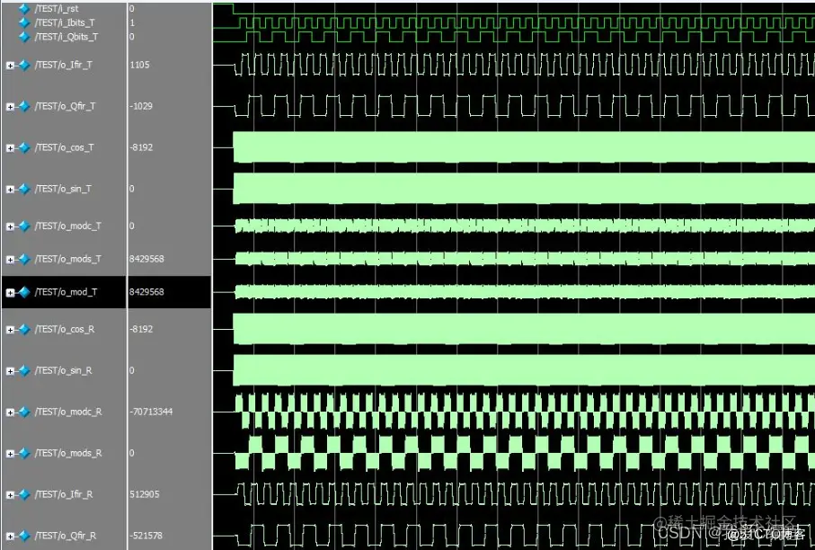Expand the /TEST/o_mods_R signal
Image resolution: width=815 pixels, height=550 pixels.
10,454
